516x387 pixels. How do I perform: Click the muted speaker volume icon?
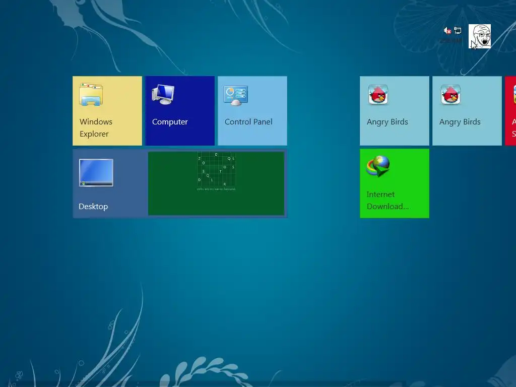click(x=447, y=31)
